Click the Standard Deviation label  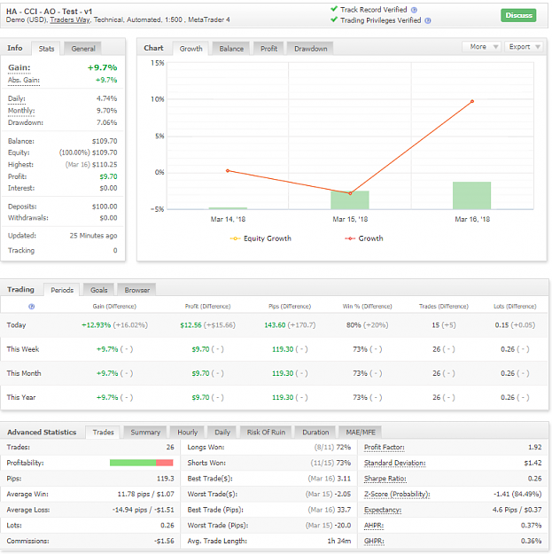pos(395,463)
